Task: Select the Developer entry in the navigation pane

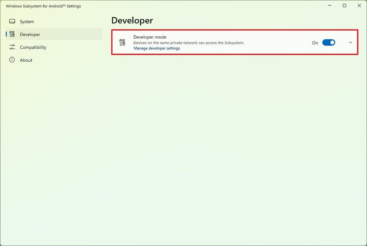Action: tap(30, 34)
